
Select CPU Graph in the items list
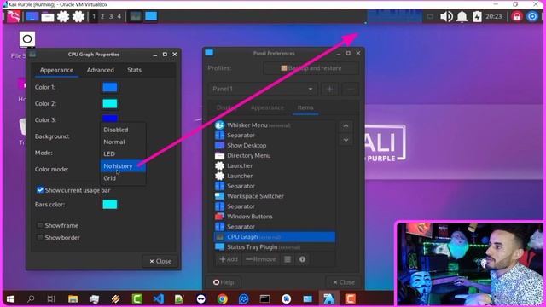[275, 237]
